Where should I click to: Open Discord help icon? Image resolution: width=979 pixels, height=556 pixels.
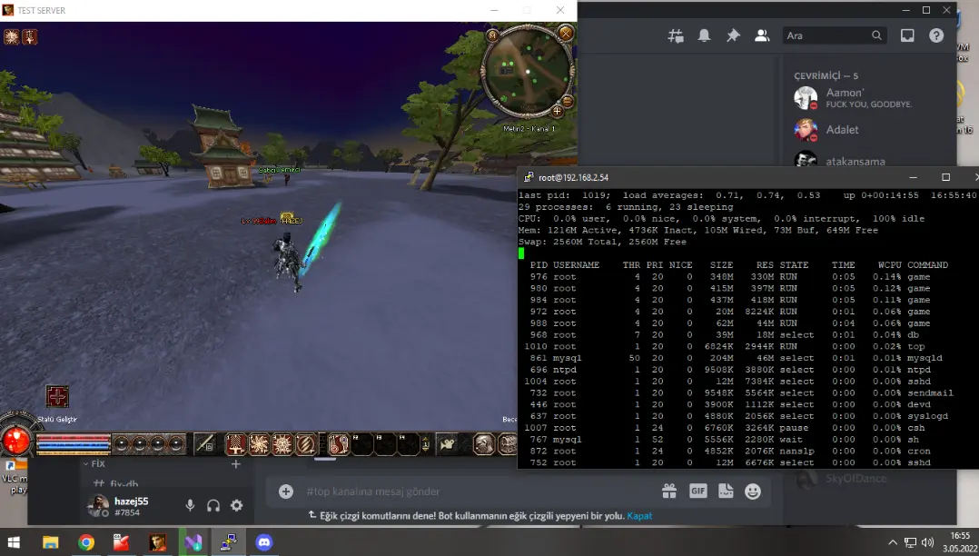point(936,35)
